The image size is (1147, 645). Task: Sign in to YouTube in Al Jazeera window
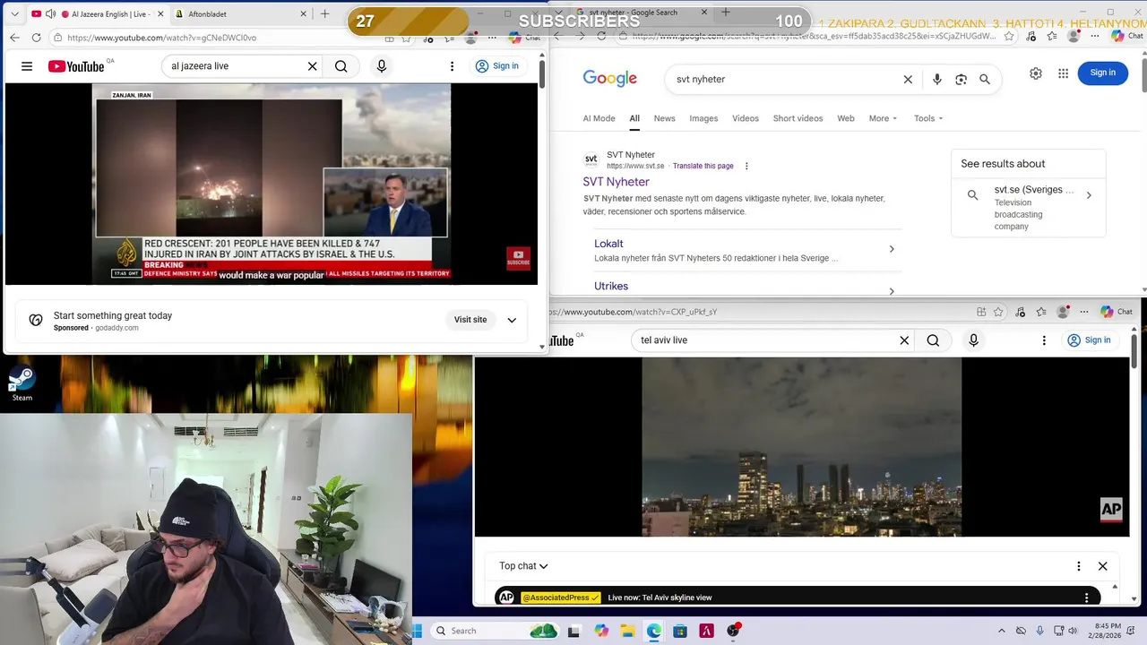click(x=497, y=66)
